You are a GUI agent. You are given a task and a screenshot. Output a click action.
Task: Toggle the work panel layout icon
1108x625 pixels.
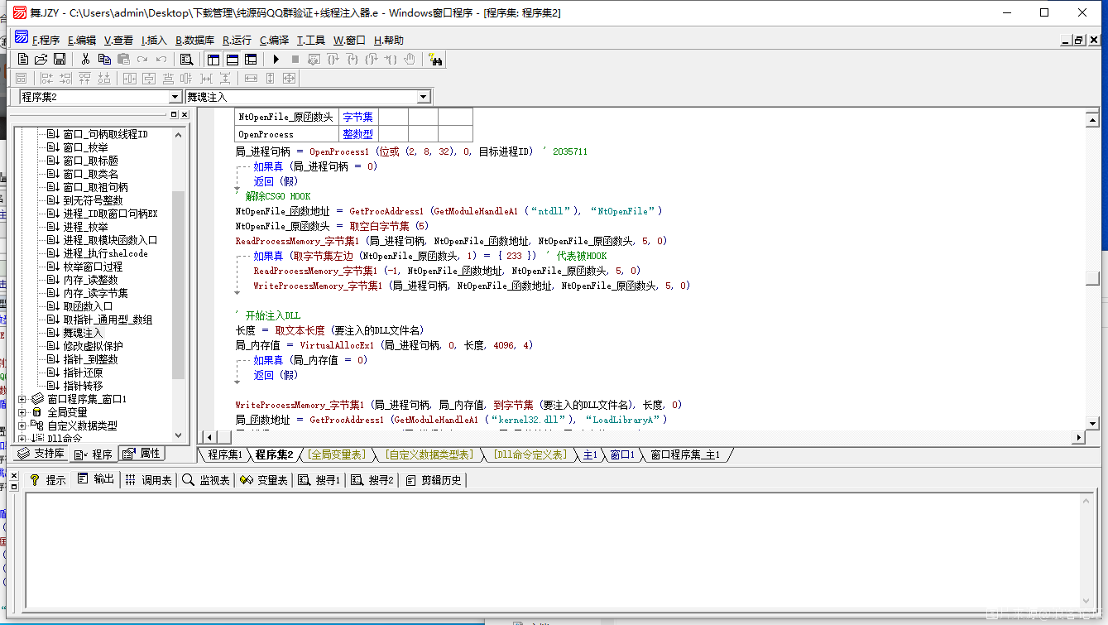[213, 59]
